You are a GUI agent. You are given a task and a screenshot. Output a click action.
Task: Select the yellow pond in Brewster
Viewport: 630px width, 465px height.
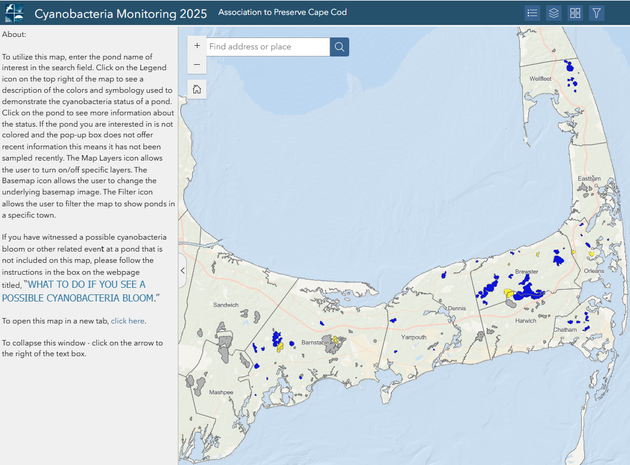click(509, 292)
